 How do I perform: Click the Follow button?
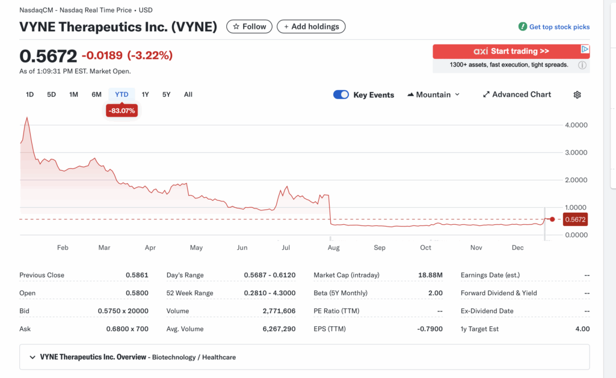point(249,26)
